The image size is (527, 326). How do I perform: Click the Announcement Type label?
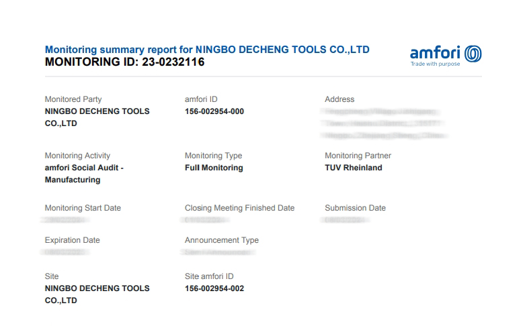point(221,240)
